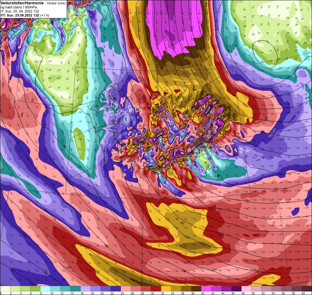Screen dimensions: 312x295
Task: Click the darkest legend swatch above 60 m/s
Action: tap(307, 289)
